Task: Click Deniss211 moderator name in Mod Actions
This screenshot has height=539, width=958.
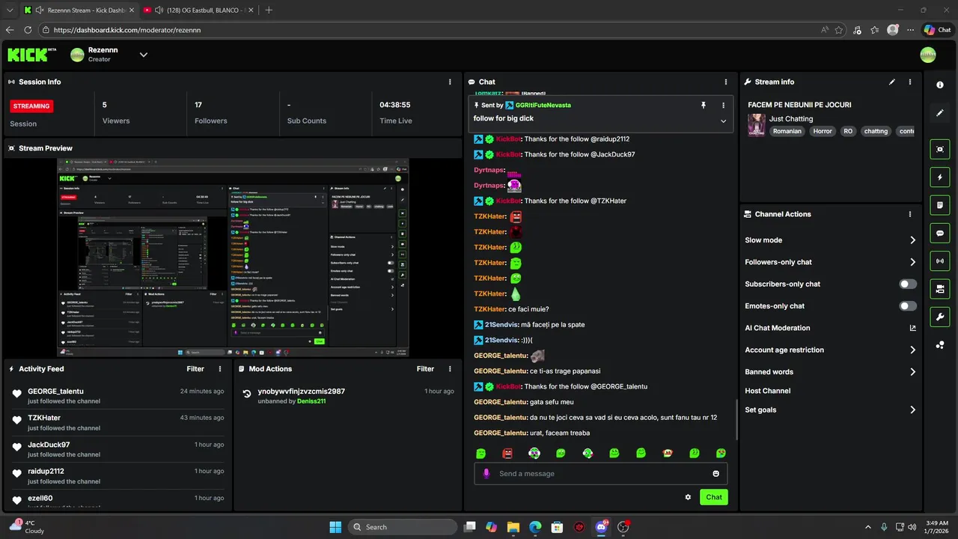Action: [311, 401]
